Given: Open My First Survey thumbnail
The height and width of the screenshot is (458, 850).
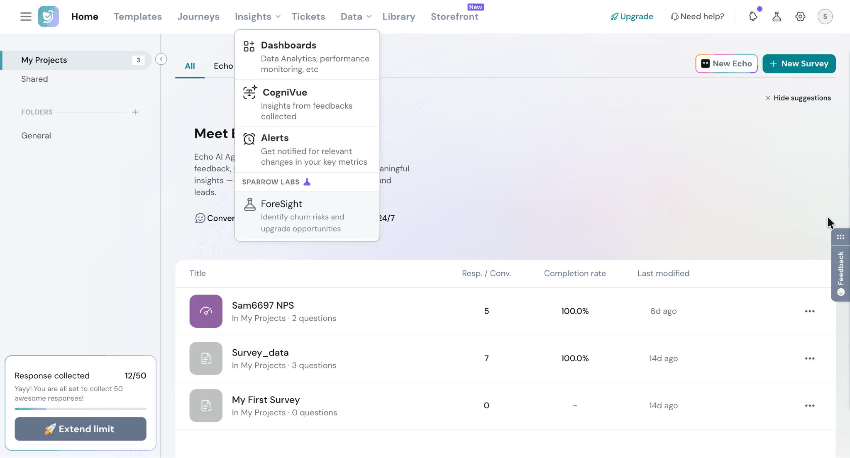Looking at the screenshot, I should click(206, 406).
